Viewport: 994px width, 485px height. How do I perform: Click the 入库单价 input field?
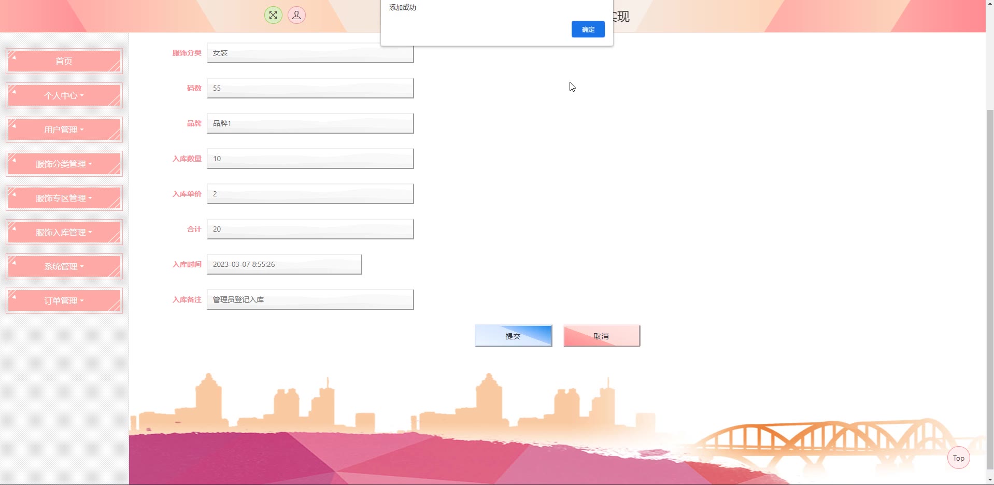[x=310, y=194]
